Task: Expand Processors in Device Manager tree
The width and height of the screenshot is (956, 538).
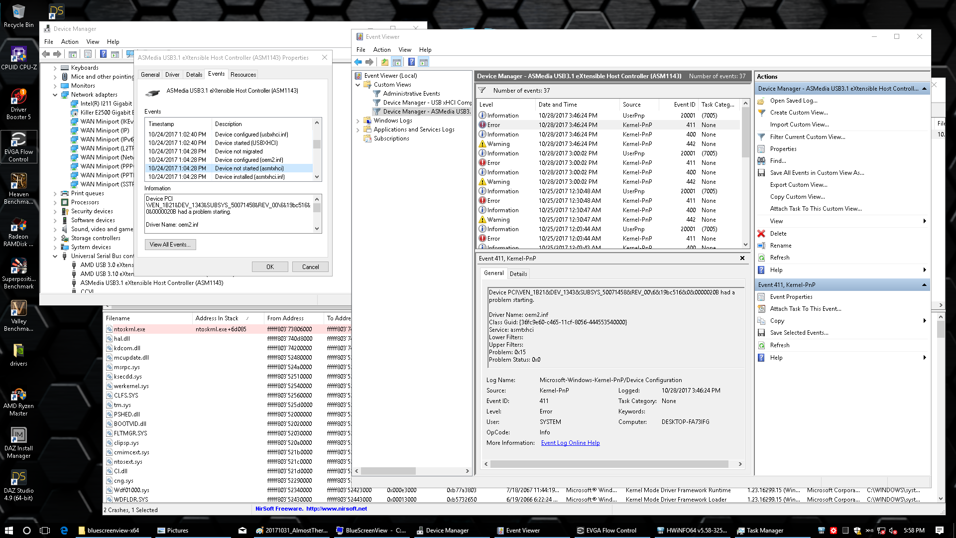Action: point(55,202)
